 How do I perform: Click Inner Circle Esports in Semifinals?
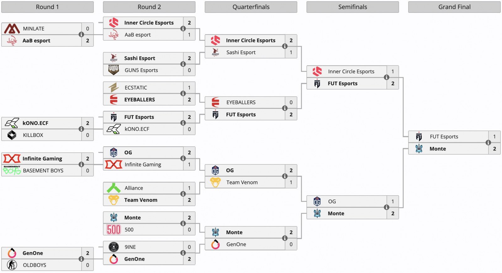tap(351, 71)
